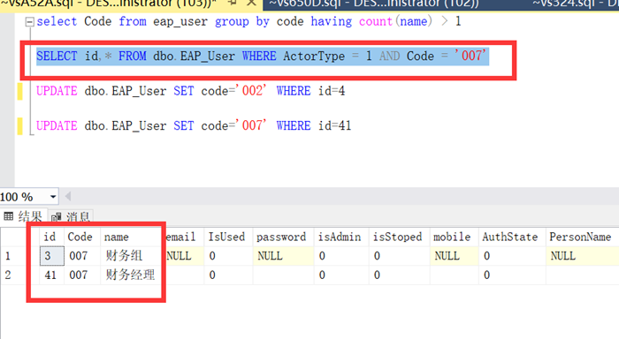The height and width of the screenshot is (339, 619).
Task: Click the select Code from eap_user line
Action: [x=248, y=21]
